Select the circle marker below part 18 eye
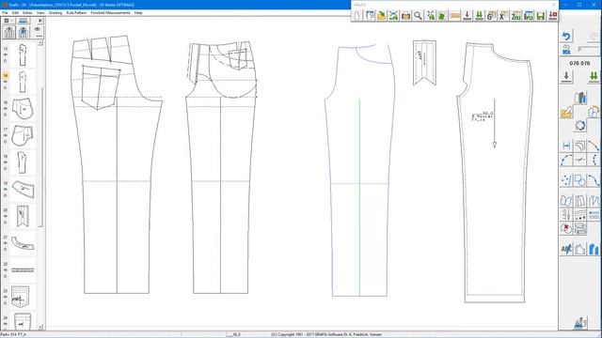The height and width of the screenshot is (338, 602). 6,169
